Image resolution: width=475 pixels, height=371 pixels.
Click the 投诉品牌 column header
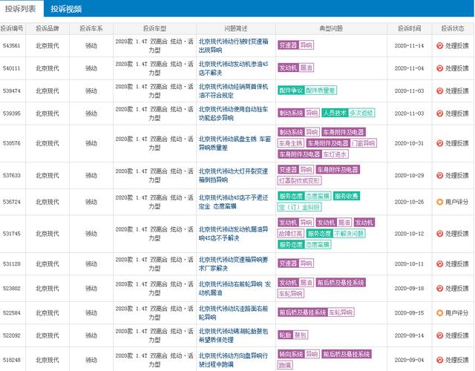point(47,28)
